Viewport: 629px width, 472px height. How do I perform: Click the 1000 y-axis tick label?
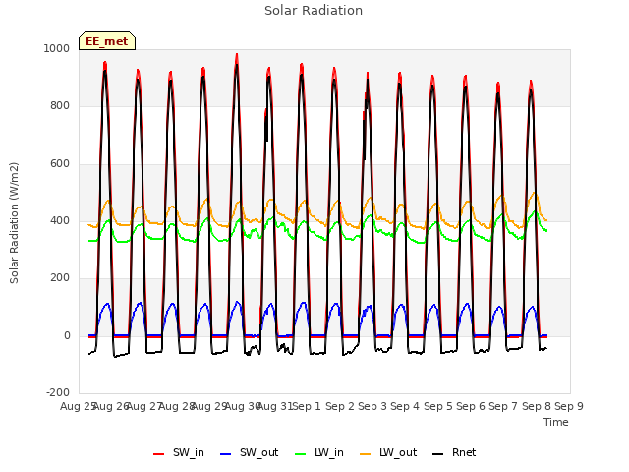click(x=57, y=48)
